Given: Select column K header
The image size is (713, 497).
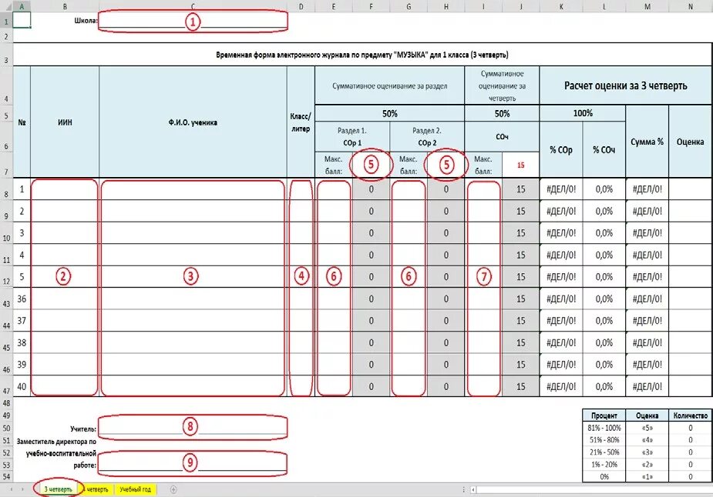Looking at the screenshot, I should point(561,6).
